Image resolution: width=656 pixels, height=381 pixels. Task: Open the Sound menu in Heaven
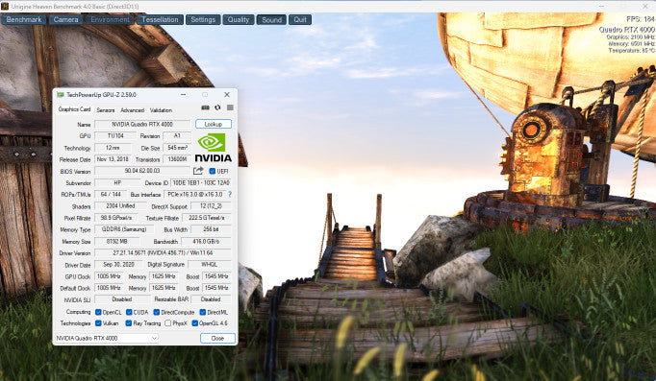pos(271,19)
